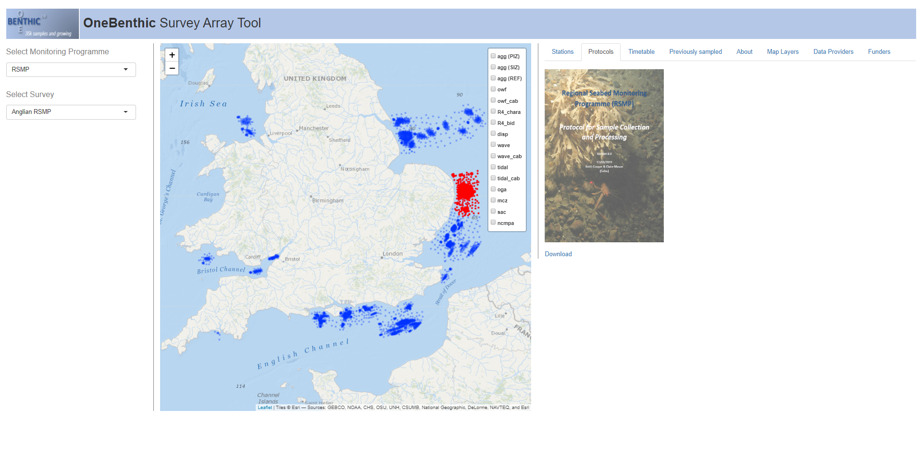Open the Leaflet attribution link
The image size is (920, 460).
264,408
